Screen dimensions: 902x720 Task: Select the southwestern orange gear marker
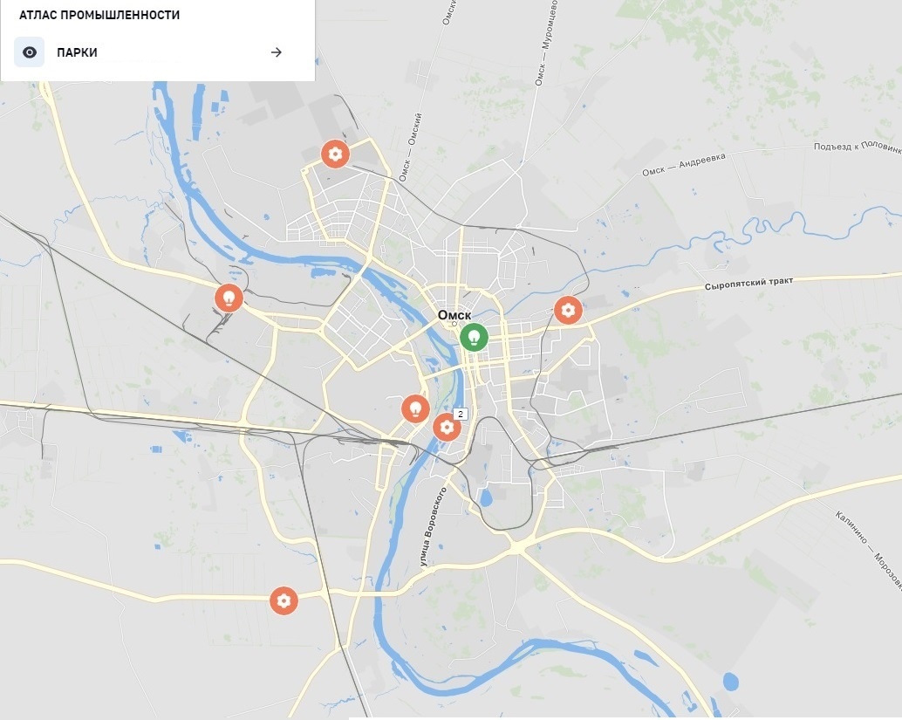(x=284, y=600)
